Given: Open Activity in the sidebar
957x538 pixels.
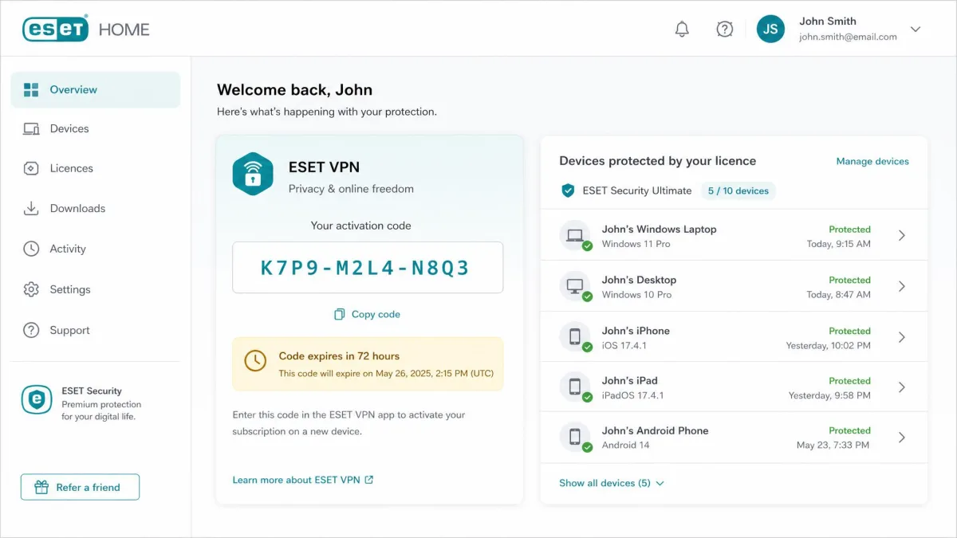Looking at the screenshot, I should pos(96,249).
